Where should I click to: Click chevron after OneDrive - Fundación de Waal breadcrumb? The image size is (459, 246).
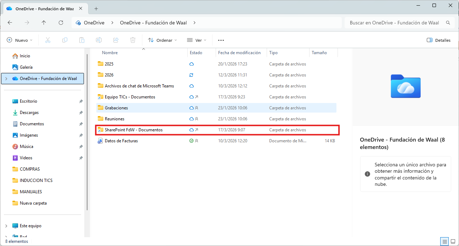coord(194,23)
